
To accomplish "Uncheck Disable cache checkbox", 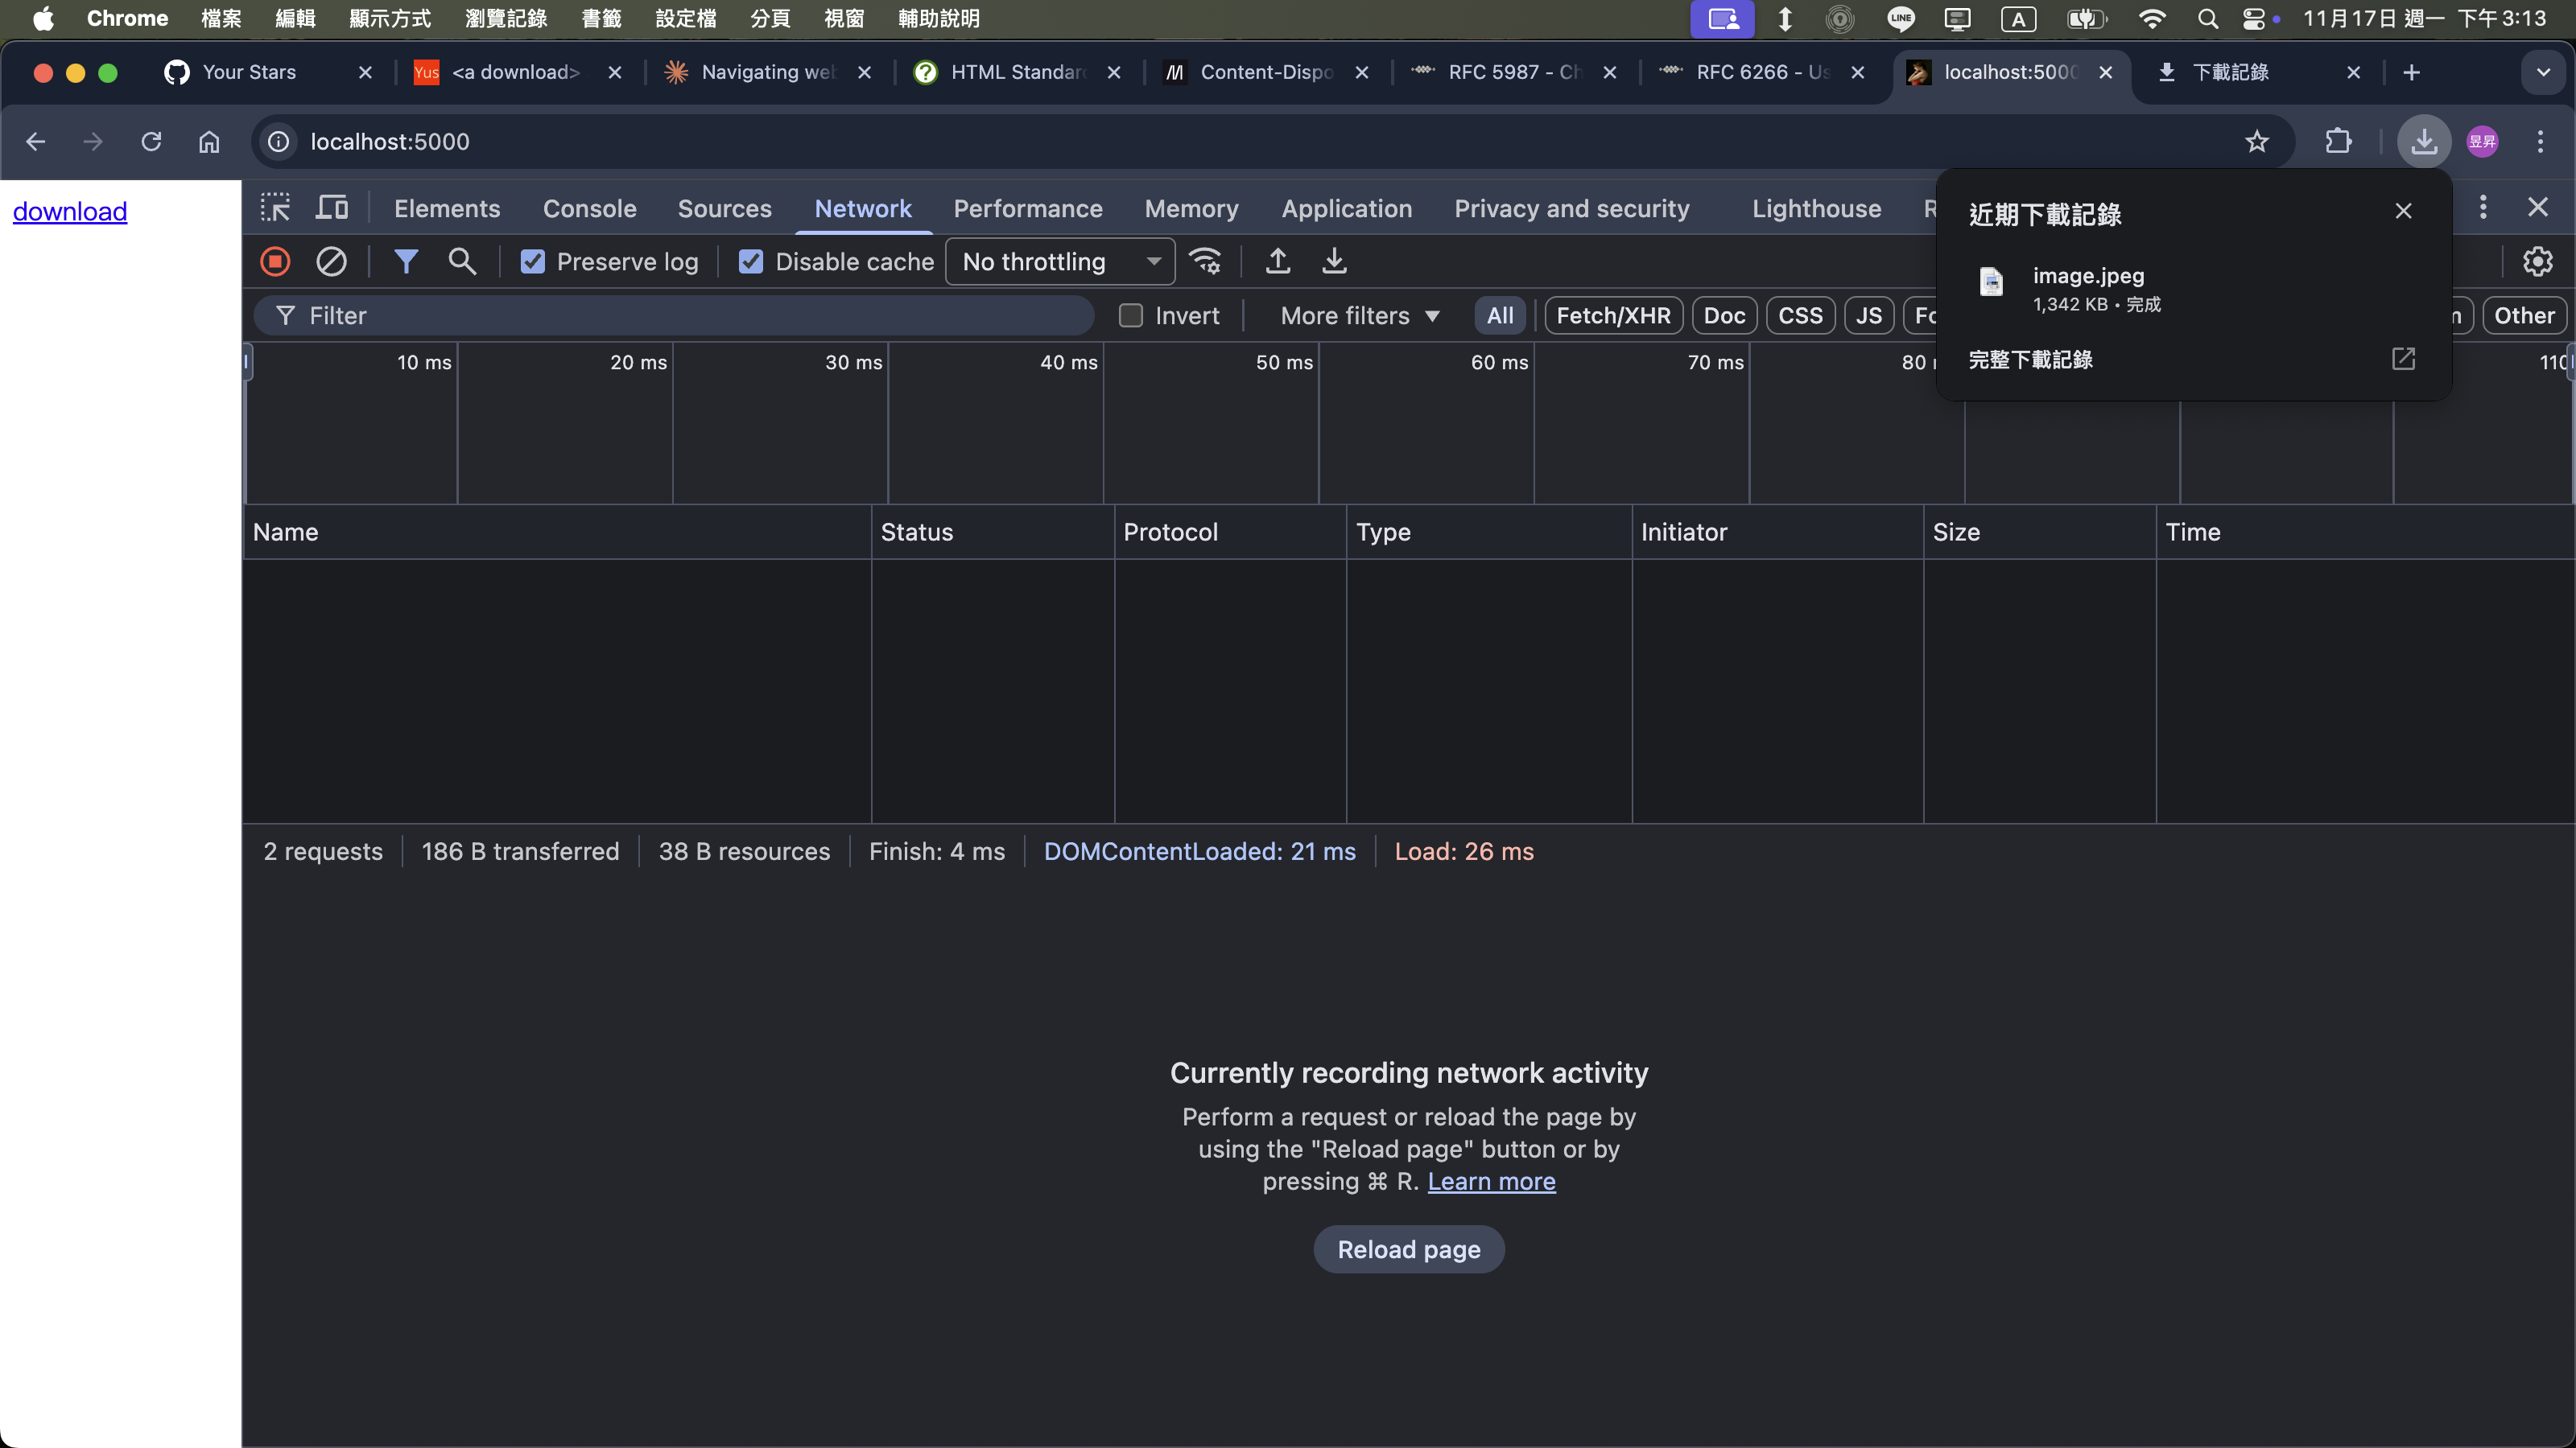I will click(x=751, y=261).
